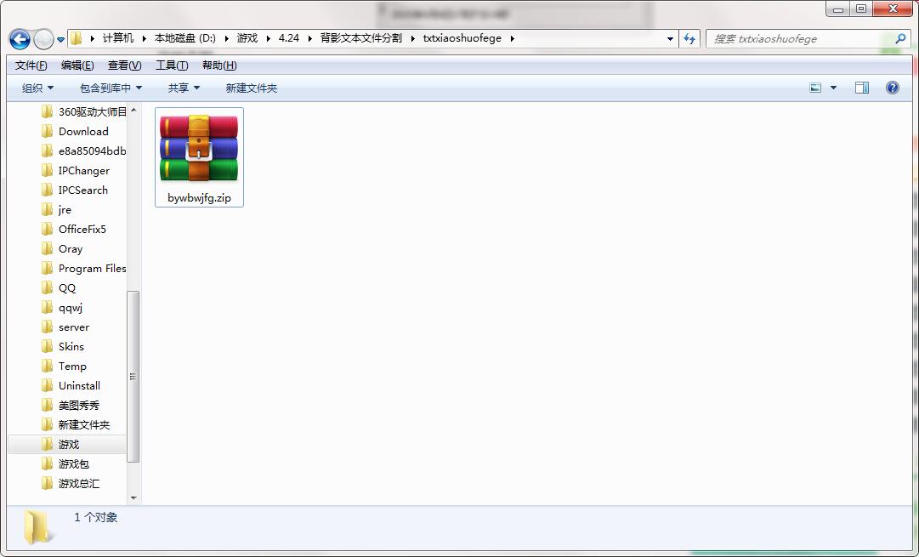Open help with the question mark icon
The width and height of the screenshot is (919, 557).
[x=892, y=88]
